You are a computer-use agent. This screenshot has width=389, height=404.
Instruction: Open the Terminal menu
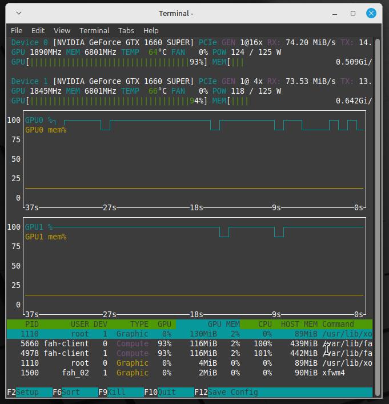point(94,30)
